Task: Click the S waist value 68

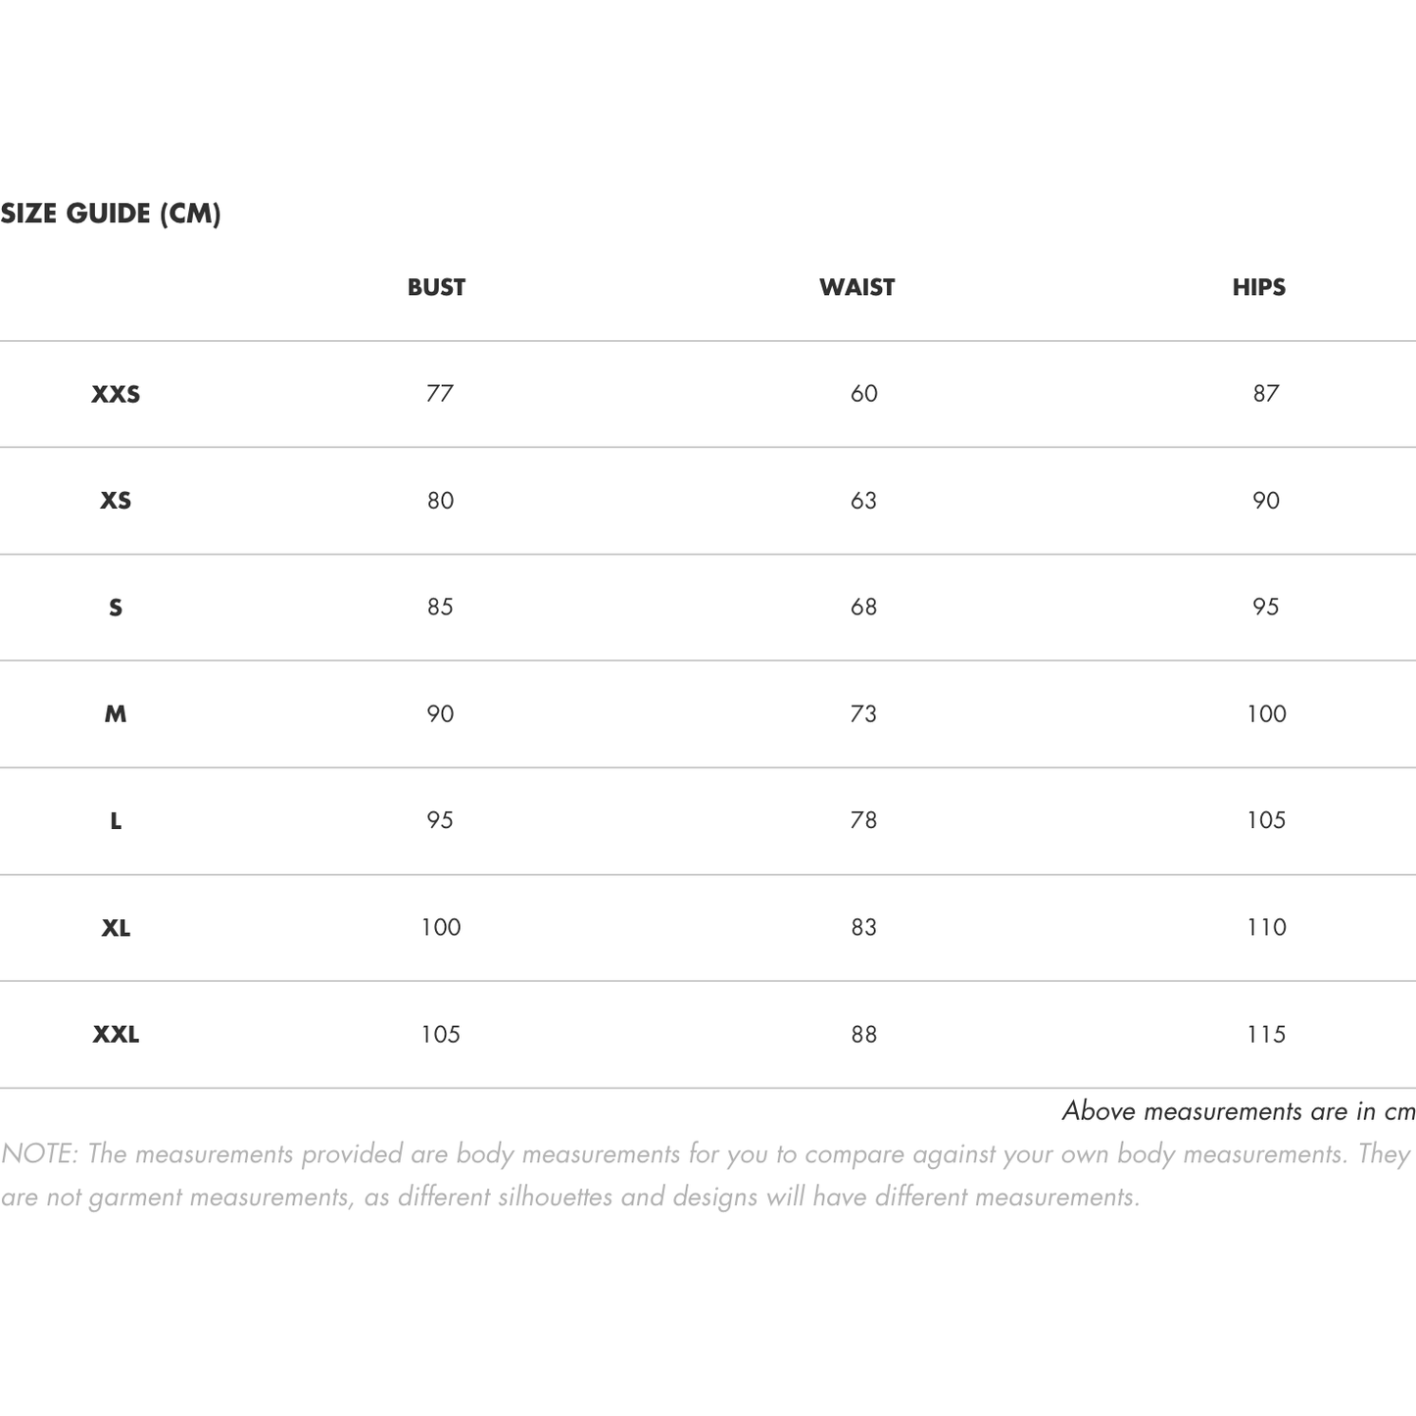Action: 863,608
